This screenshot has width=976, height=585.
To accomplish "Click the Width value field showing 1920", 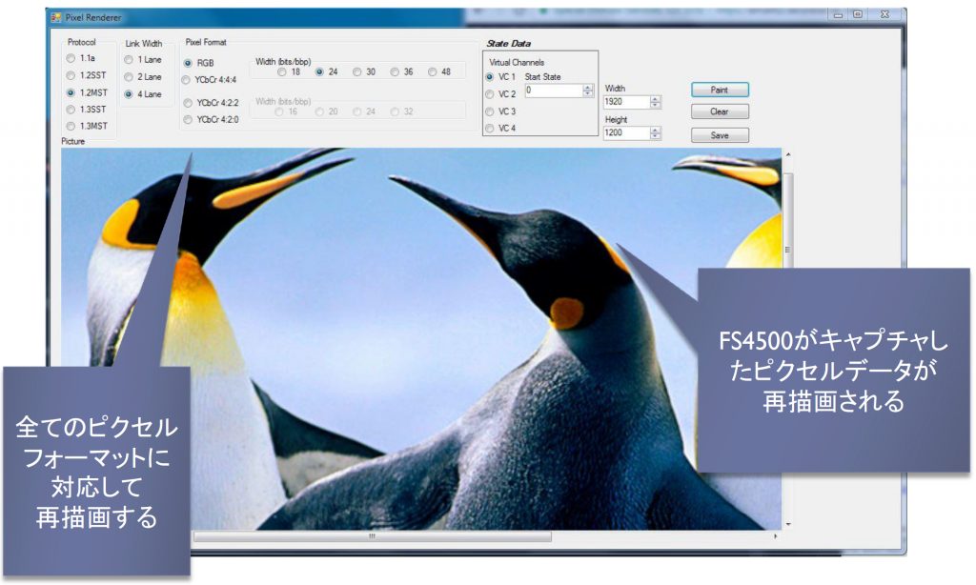I will (x=626, y=102).
